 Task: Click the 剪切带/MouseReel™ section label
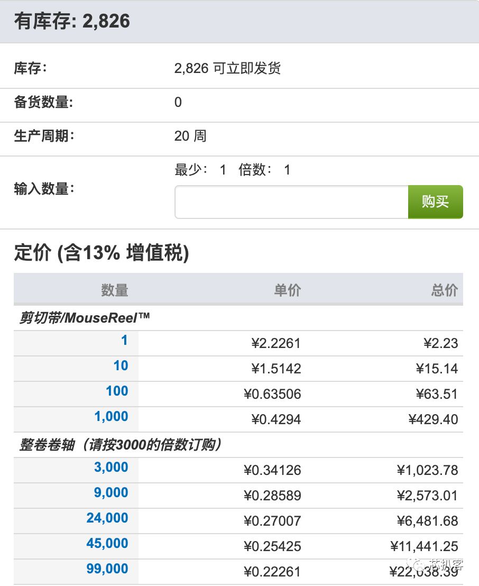click(85, 318)
